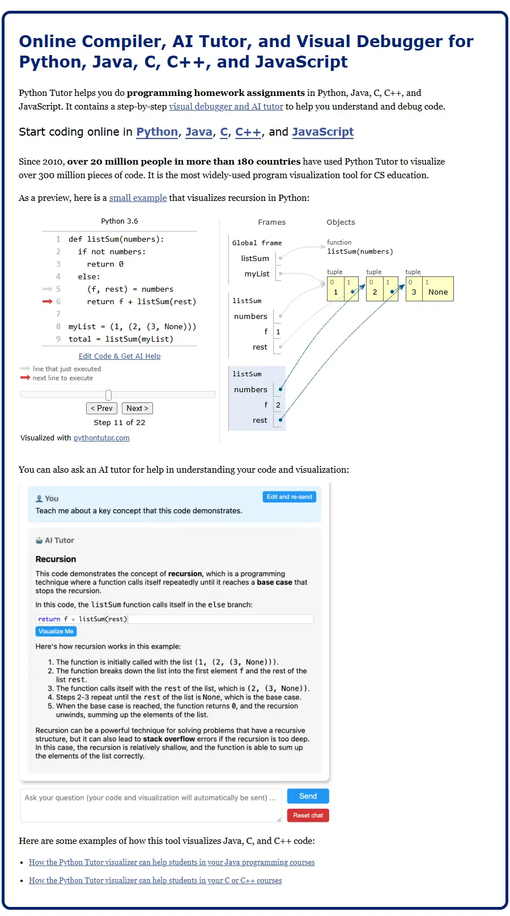Start coding in Java link
The width and height of the screenshot is (510, 916).
coord(199,132)
